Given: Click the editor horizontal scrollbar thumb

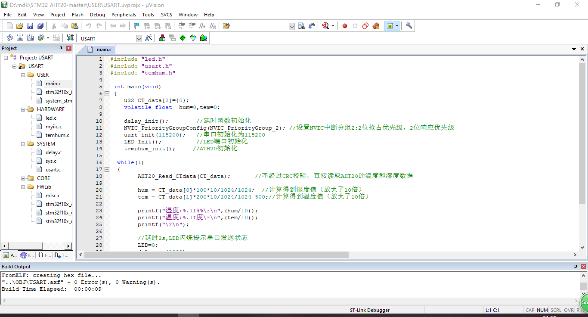Looking at the screenshot, I should pos(217,255).
